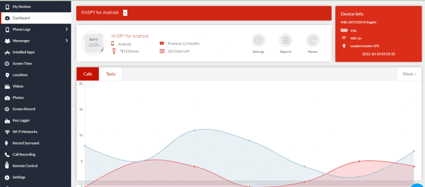Open the Reports circle icon
This screenshot has height=187, width=425.
tap(286, 40)
